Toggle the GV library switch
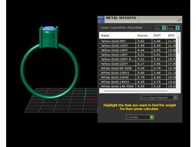This screenshot has width=196, height=147. click(x=161, y=28)
